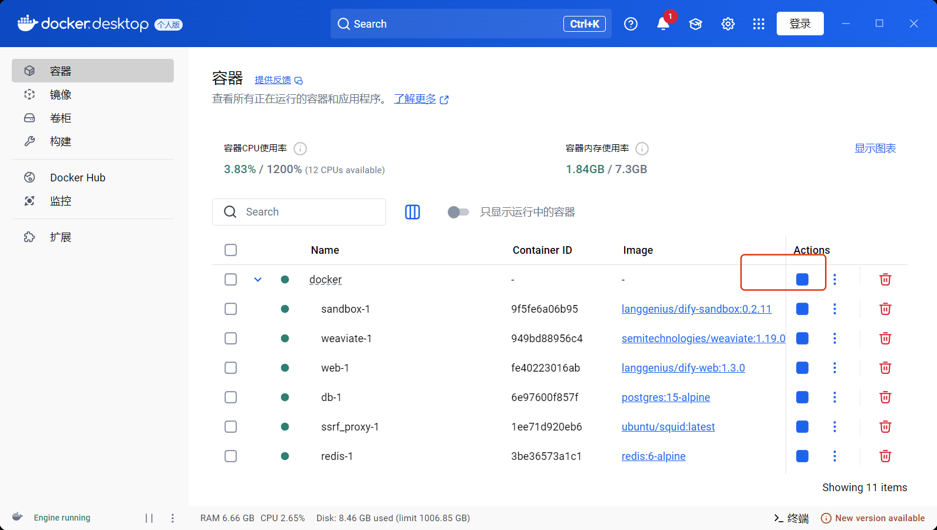Click the container Search input field

pos(299,212)
